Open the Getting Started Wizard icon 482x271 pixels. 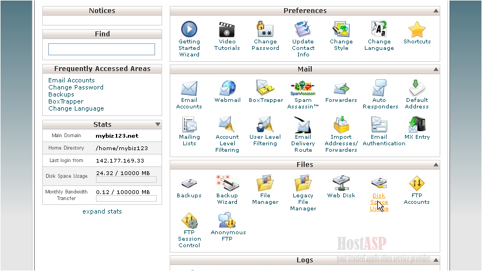point(189,29)
